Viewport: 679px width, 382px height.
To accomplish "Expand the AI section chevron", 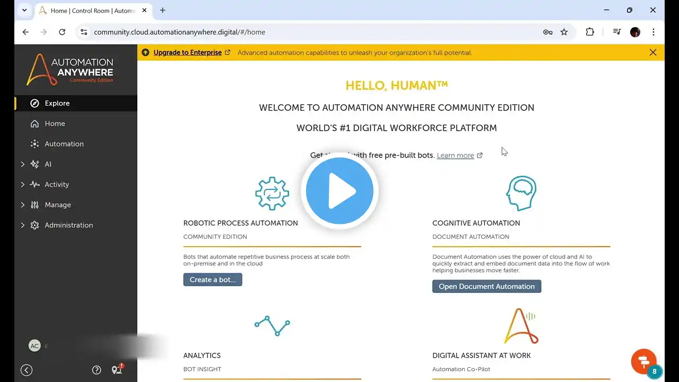I will (x=23, y=164).
